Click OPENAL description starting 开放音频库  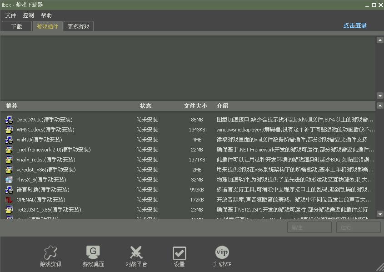pos(294,200)
